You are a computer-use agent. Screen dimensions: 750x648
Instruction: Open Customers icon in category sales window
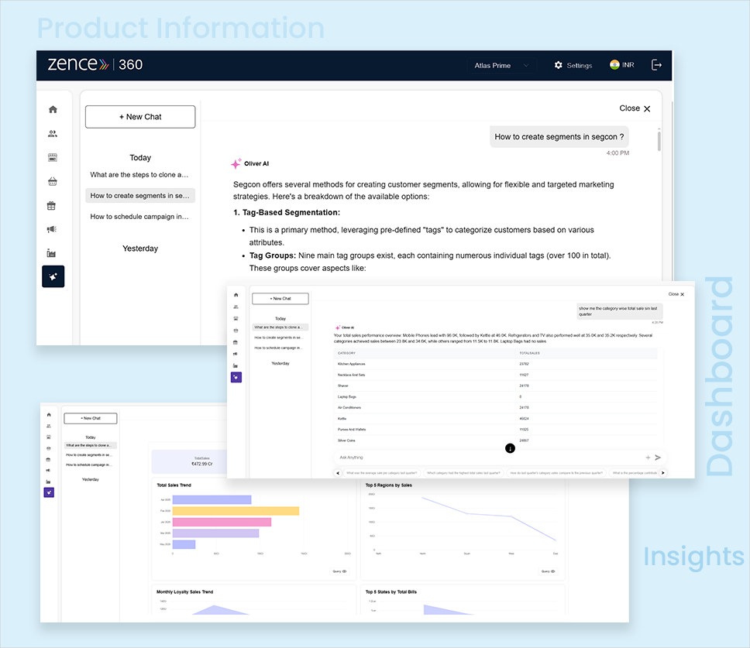click(236, 307)
